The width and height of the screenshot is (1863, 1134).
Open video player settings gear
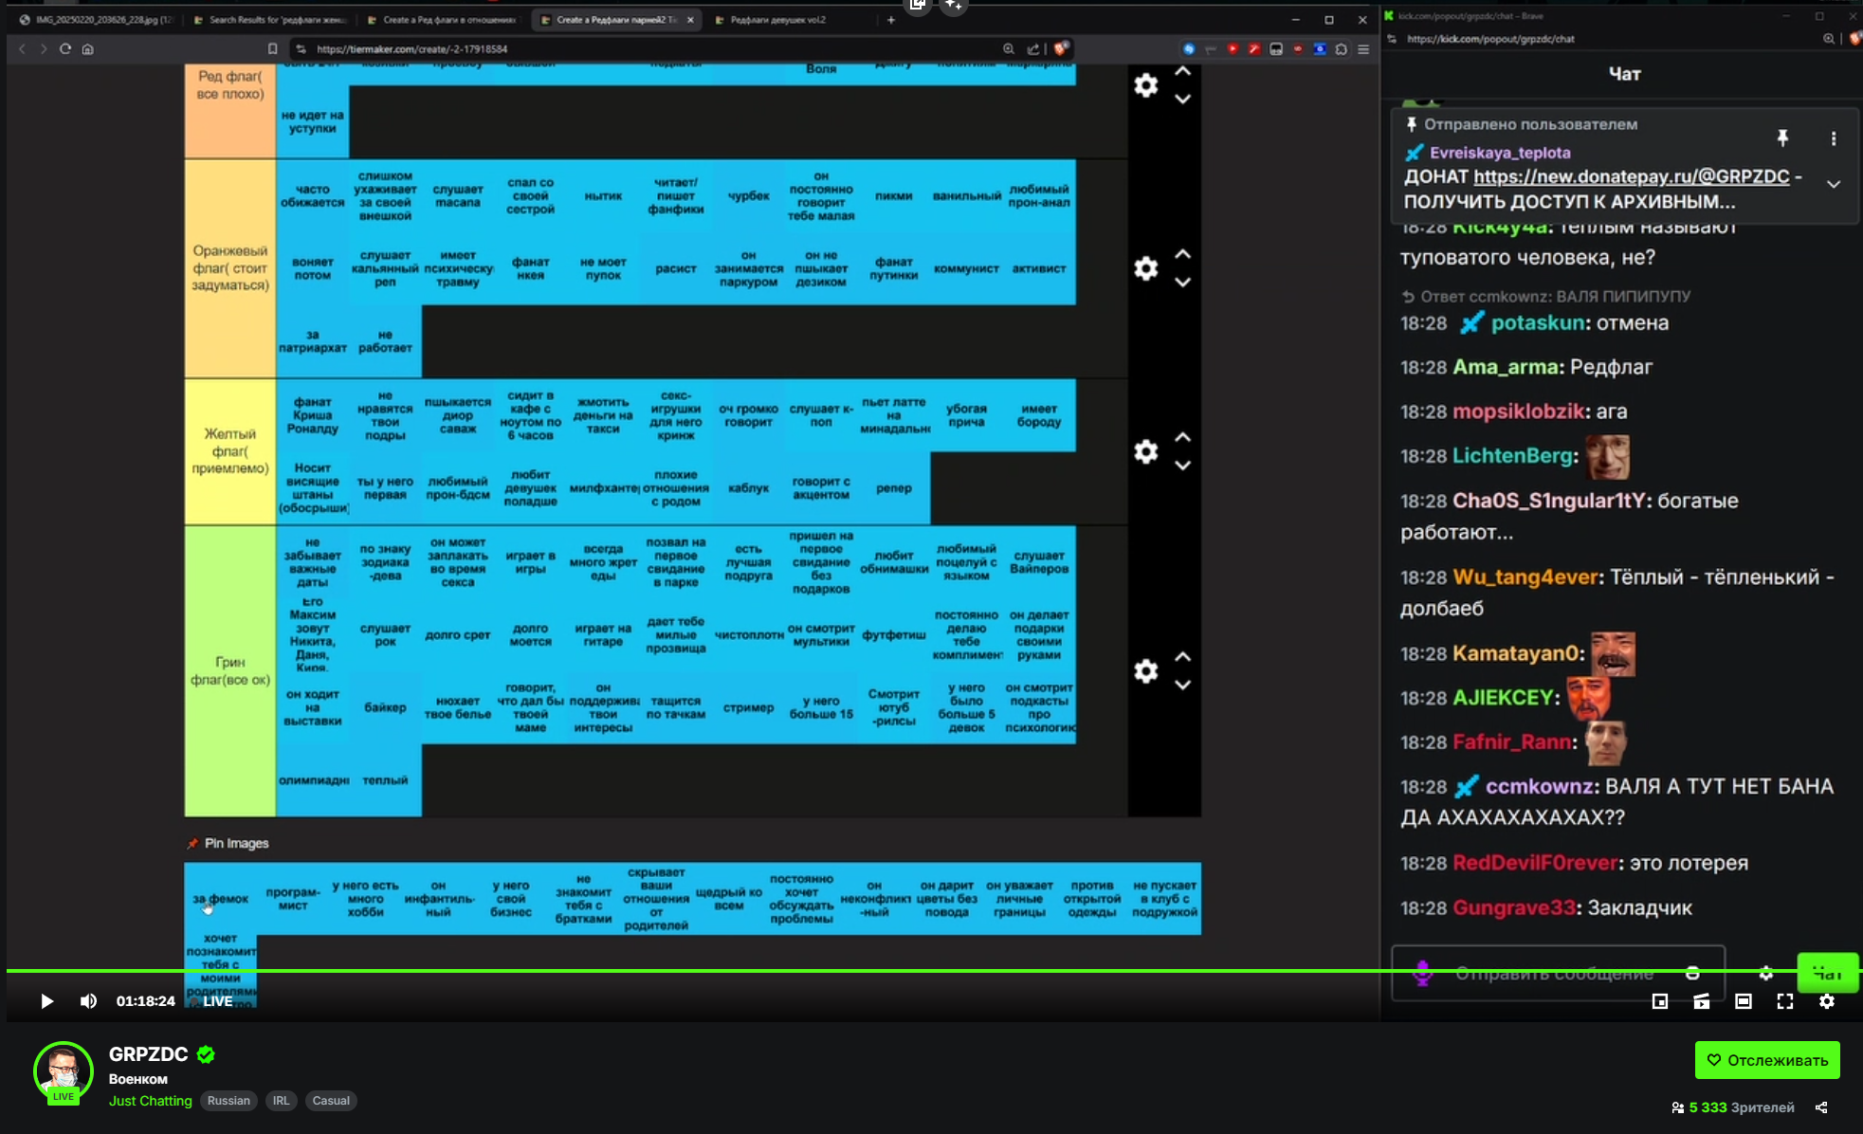(1826, 1001)
